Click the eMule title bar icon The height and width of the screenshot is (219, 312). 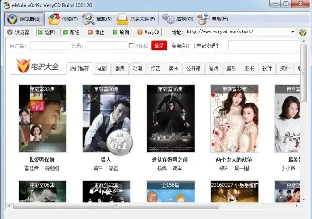tap(7, 5)
